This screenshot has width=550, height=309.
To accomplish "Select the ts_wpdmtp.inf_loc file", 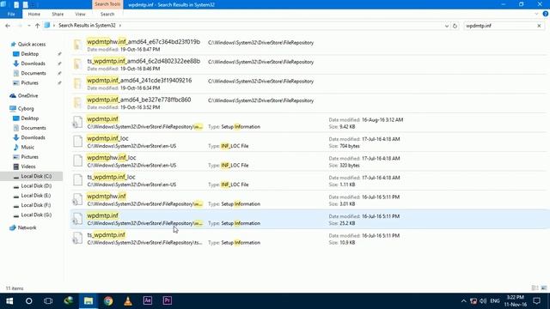I will click(309, 180).
